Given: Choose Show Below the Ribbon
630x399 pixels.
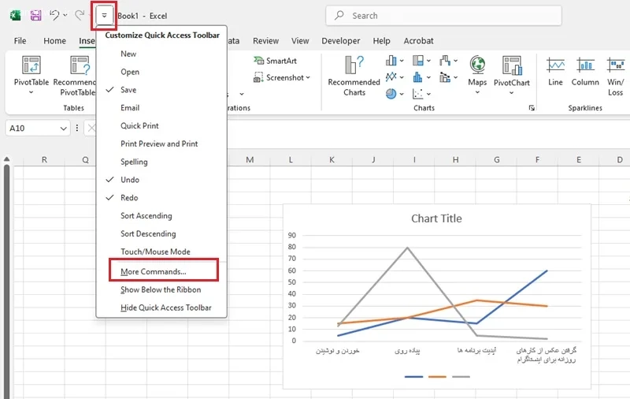Looking at the screenshot, I should click(161, 289).
